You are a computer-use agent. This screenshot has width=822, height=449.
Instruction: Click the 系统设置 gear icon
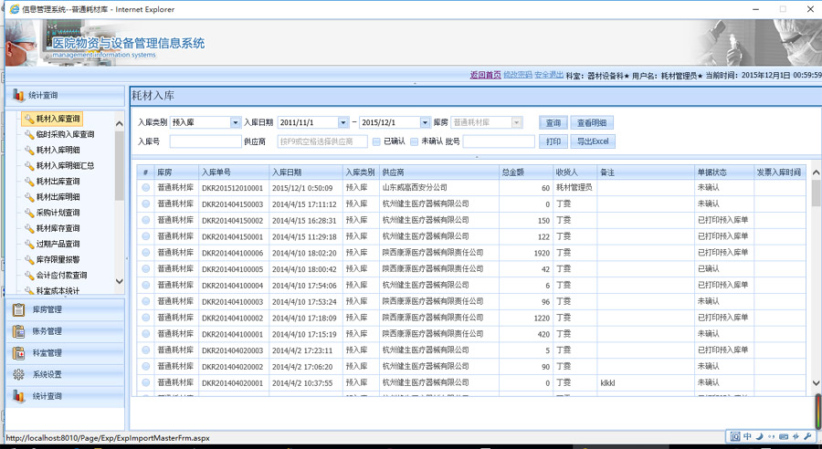[x=18, y=374]
